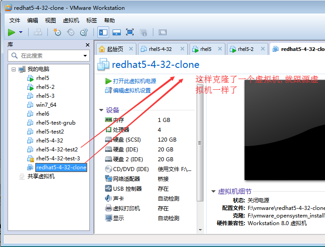Viewport: 325px width, 247px height.
Task: Open the snapshot manager toolbar icon
Action: 84,32
